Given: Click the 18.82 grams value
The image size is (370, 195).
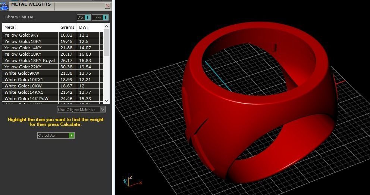Looking at the screenshot, I should tap(66, 35).
